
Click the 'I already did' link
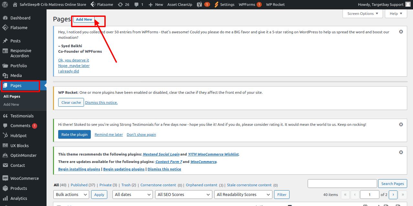[69, 71]
